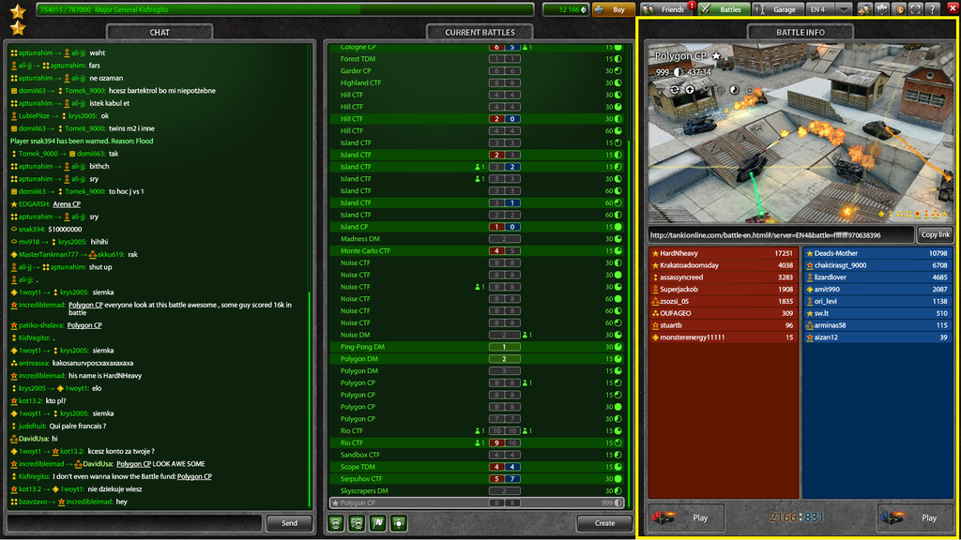961x540 pixels.
Task: Click the settings gear icon
Action: pos(883,9)
